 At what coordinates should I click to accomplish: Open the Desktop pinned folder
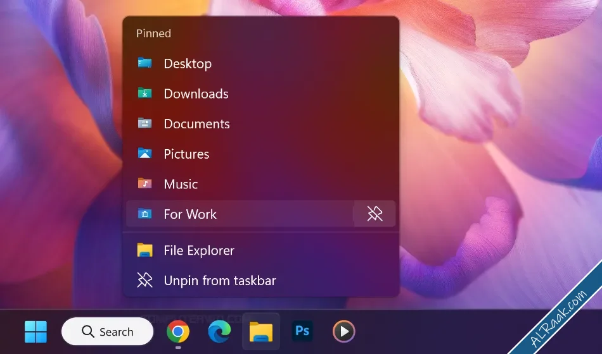click(x=261, y=64)
